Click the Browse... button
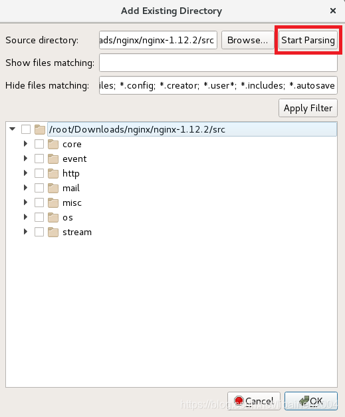The image size is (345, 417). 247,40
